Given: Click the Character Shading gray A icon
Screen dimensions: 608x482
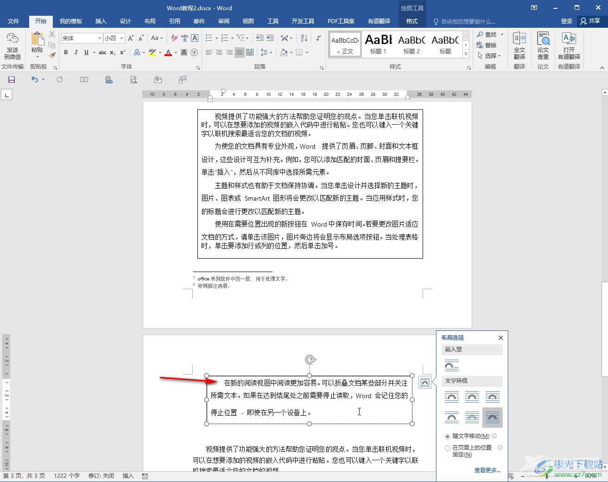Looking at the screenshot, I should pyautogui.click(x=184, y=52).
